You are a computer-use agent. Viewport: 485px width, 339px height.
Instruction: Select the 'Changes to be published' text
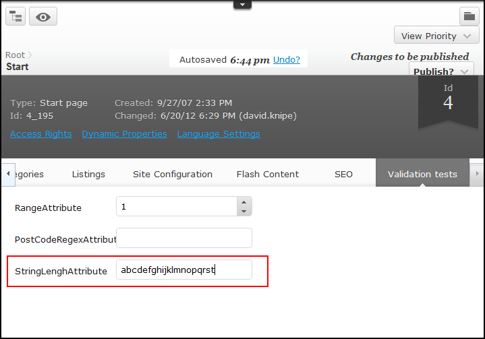(409, 57)
